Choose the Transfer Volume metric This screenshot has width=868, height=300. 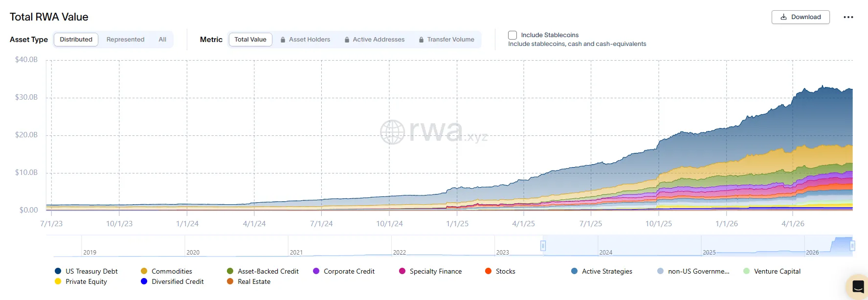[446, 40]
